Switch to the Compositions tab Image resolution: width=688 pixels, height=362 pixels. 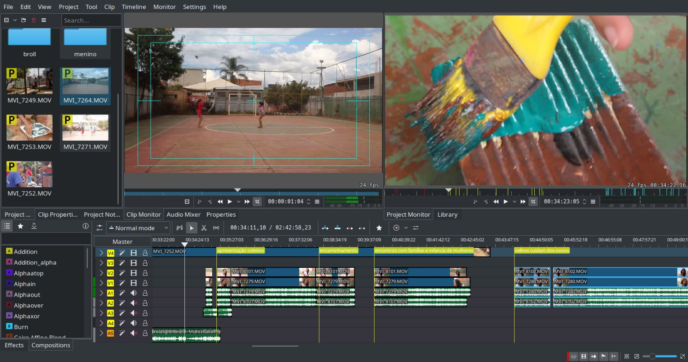(x=51, y=345)
